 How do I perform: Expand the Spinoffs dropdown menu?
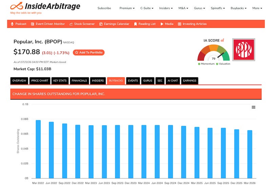coord(218,8)
